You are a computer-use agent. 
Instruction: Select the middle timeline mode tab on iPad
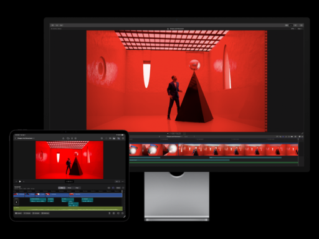tap(69, 188)
